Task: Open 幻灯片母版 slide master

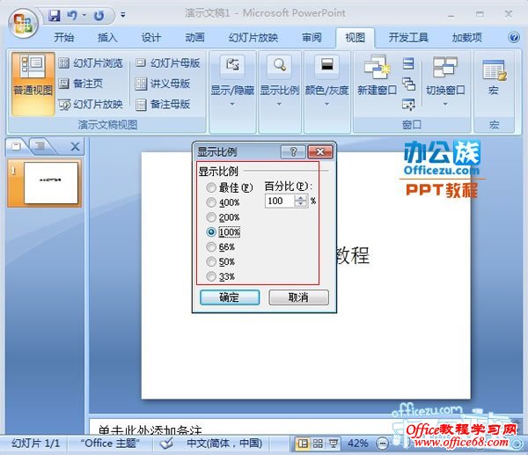Action: [x=168, y=63]
